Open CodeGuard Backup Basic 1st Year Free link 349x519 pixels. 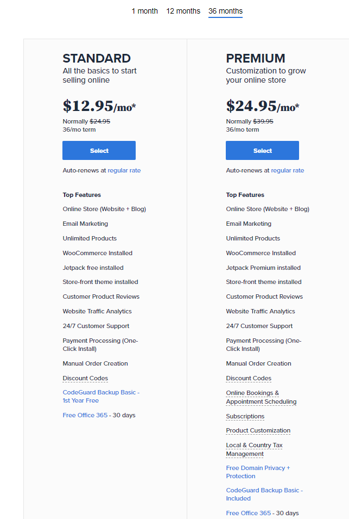(x=101, y=396)
